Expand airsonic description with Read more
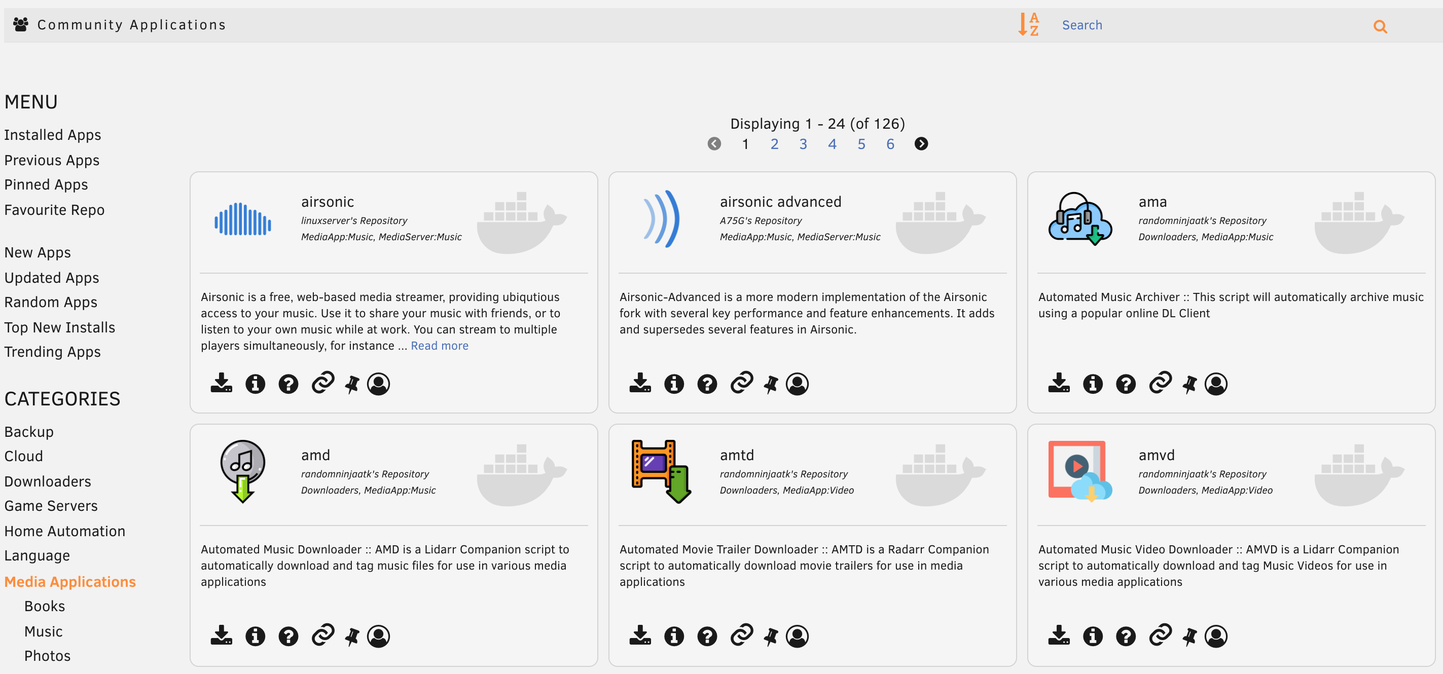Image resolution: width=1443 pixels, height=674 pixels. (x=439, y=346)
